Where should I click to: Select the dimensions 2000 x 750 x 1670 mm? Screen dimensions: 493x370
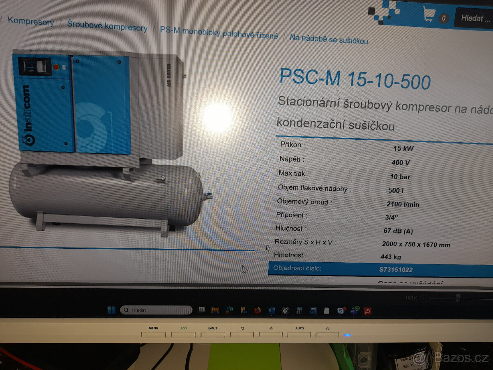[416, 244]
